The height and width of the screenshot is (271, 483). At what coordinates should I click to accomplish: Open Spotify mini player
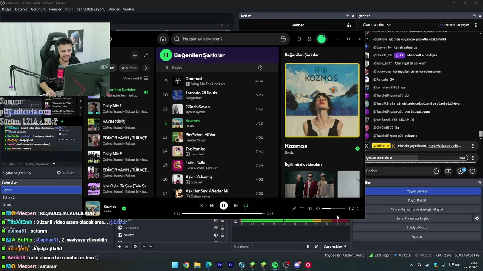[x=351, y=209]
